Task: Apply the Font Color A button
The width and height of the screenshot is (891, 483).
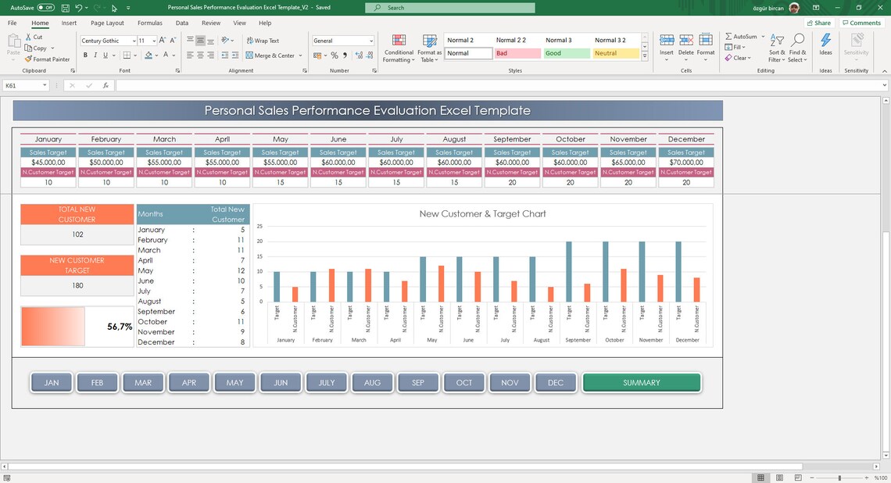Action: click(166, 55)
